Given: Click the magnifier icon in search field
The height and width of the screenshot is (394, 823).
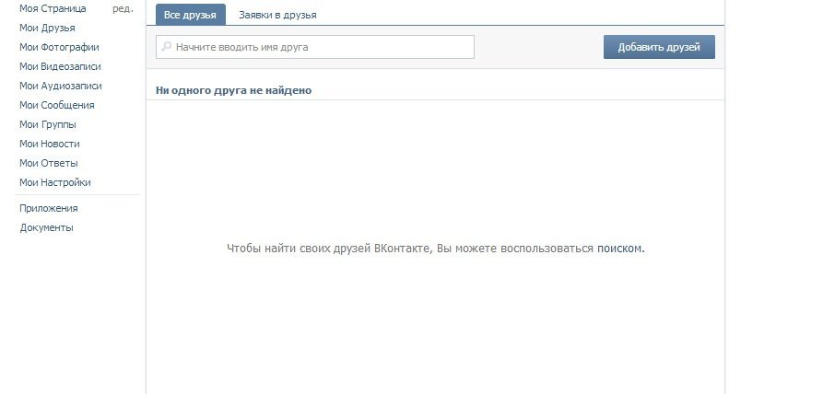Looking at the screenshot, I should [x=167, y=47].
